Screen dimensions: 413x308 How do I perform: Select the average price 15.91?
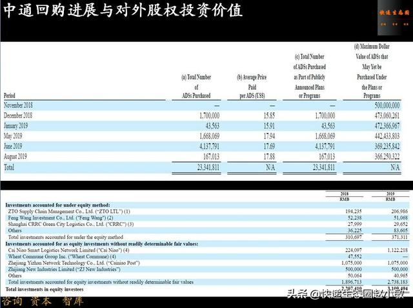269,126
